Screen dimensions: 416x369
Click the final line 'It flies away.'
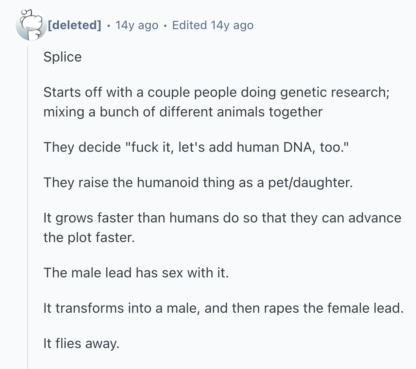coord(81,343)
